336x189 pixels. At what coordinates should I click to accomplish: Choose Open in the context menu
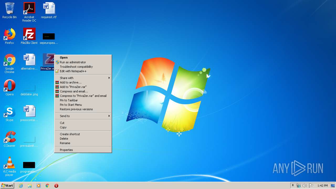pyautogui.click(x=83, y=57)
